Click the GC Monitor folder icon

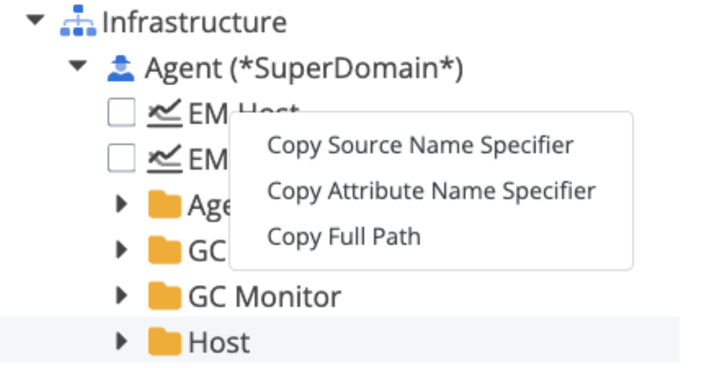(x=164, y=297)
